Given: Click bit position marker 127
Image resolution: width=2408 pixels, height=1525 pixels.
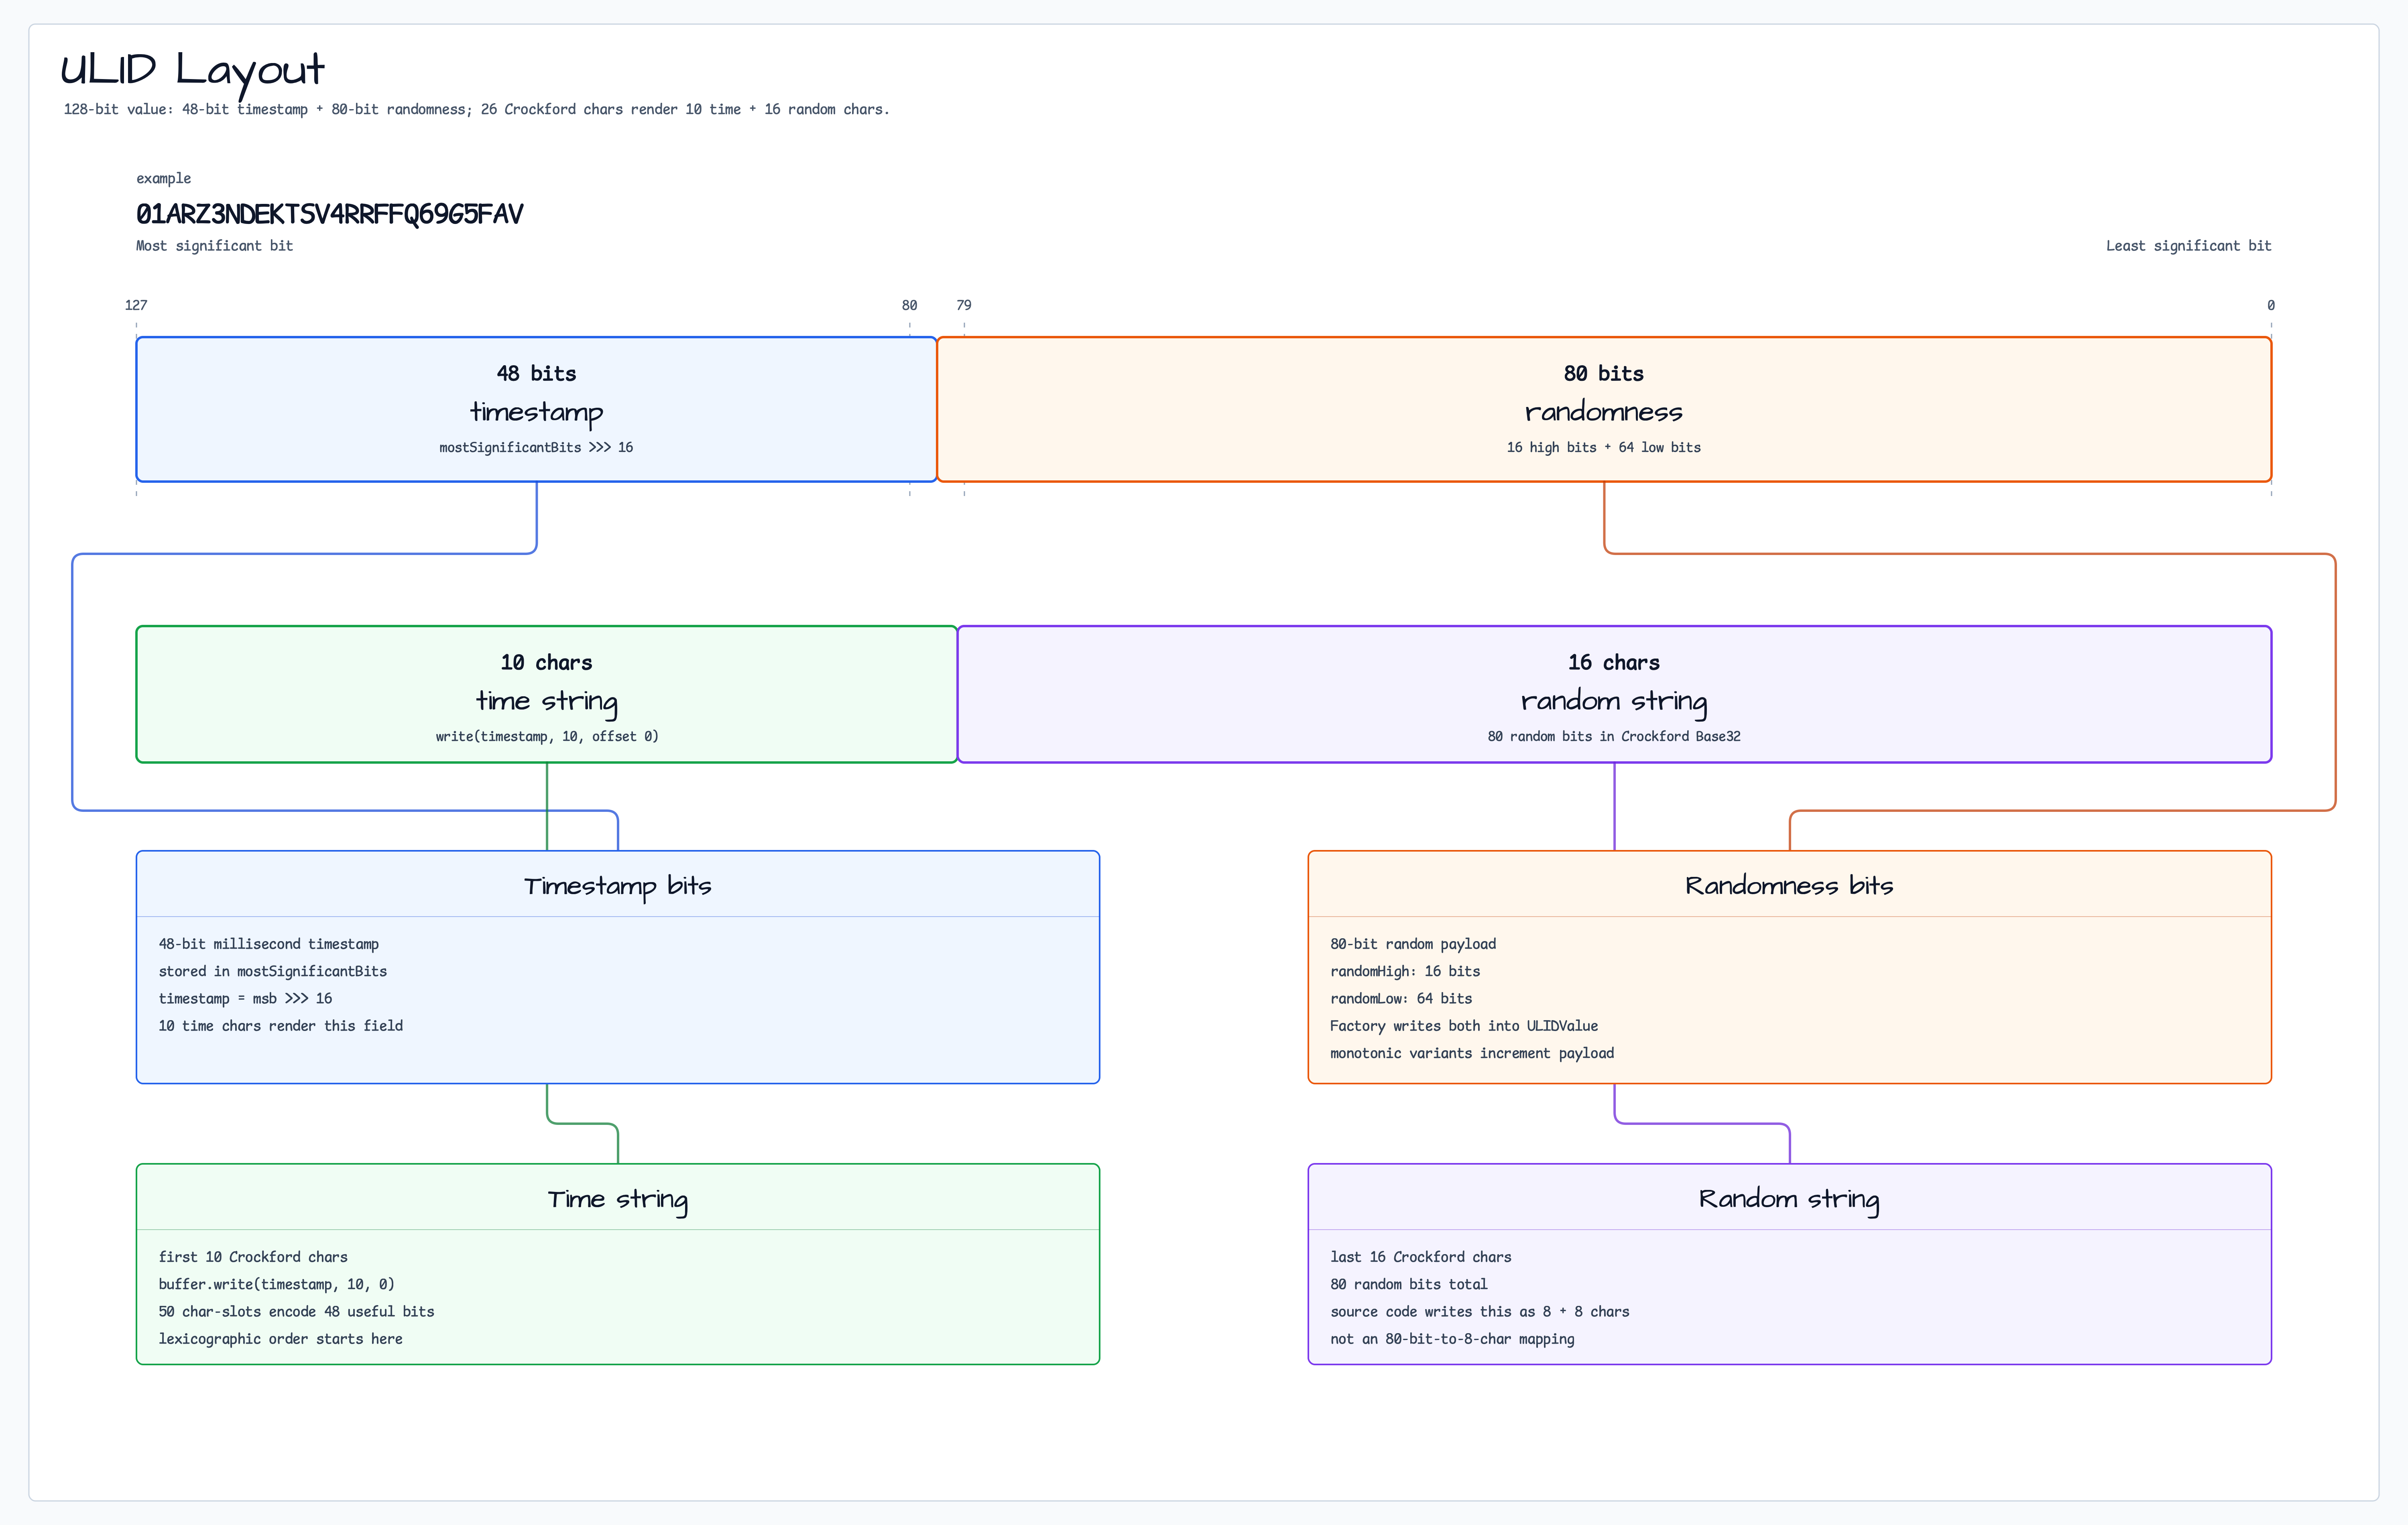Looking at the screenshot, I should click(136, 305).
